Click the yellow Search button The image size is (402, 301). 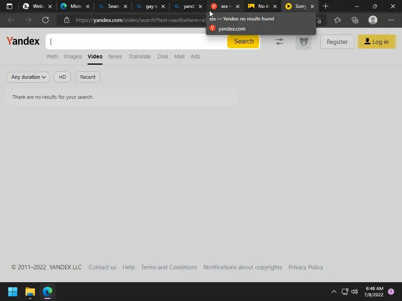243,42
